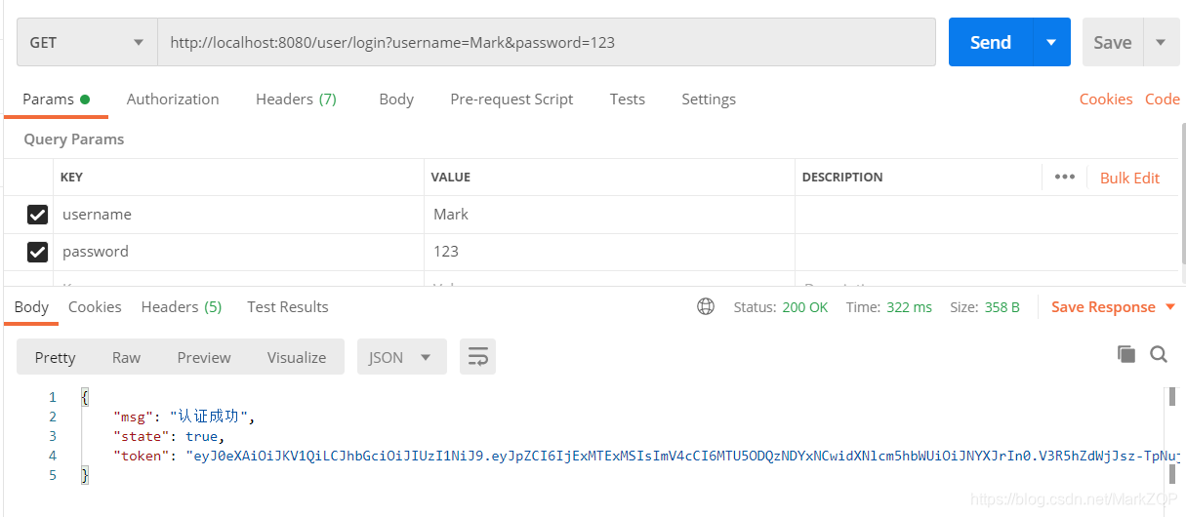
Task: Click the "msg" line in response
Action: pos(184,417)
